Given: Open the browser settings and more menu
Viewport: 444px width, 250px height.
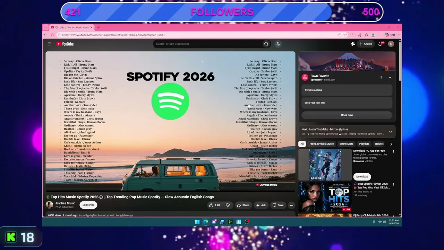Looking at the screenshot, I should (x=379, y=35).
